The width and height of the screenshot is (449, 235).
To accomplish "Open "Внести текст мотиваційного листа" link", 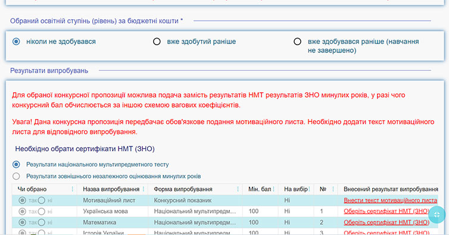I will coord(390,200).
